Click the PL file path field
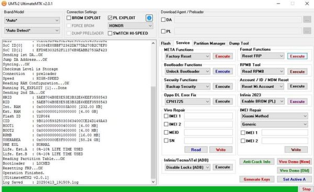Viewport: 314px width, 192px height. click(238, 31)
